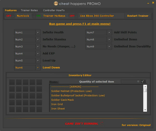Click the inventory list scroll down arrow

(145, 110)
